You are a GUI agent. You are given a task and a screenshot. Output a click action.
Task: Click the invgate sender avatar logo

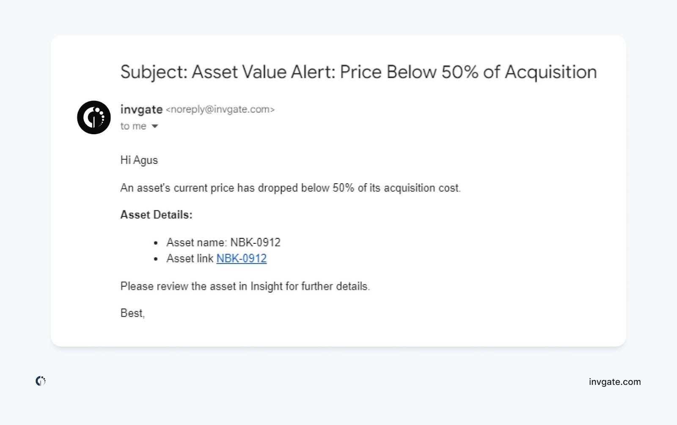pos(94,117)
